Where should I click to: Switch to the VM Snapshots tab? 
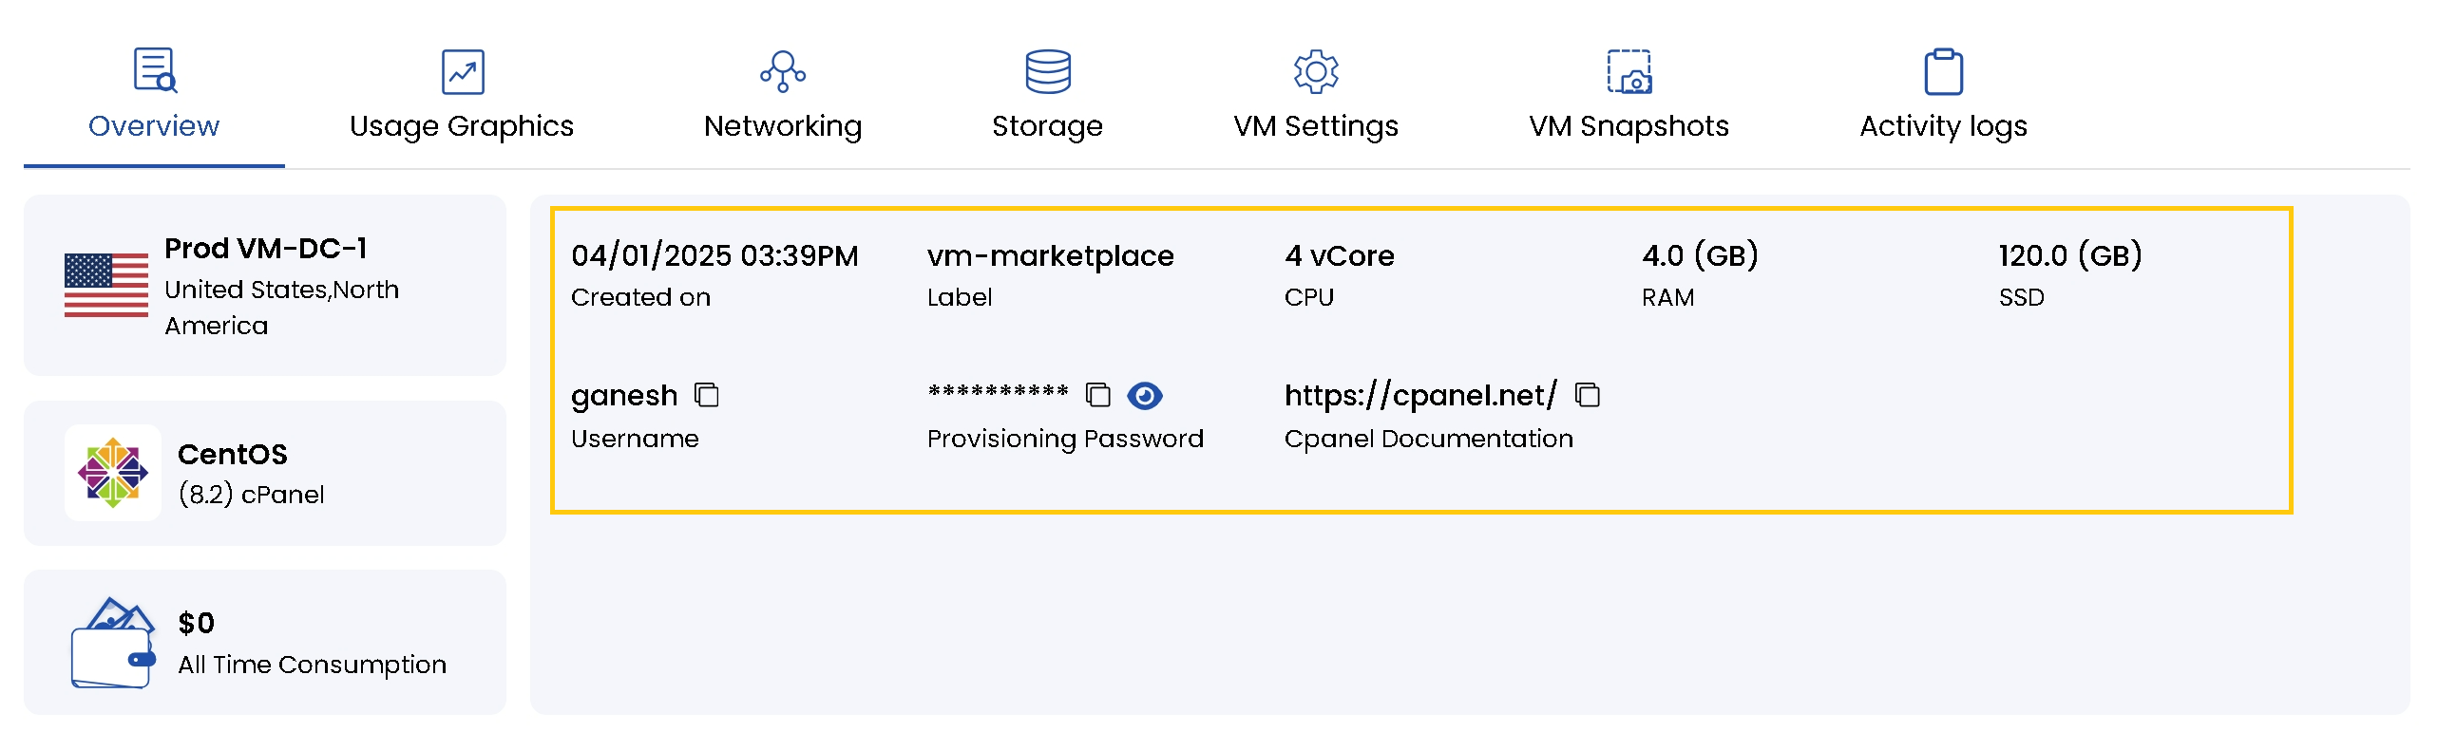1629,124
